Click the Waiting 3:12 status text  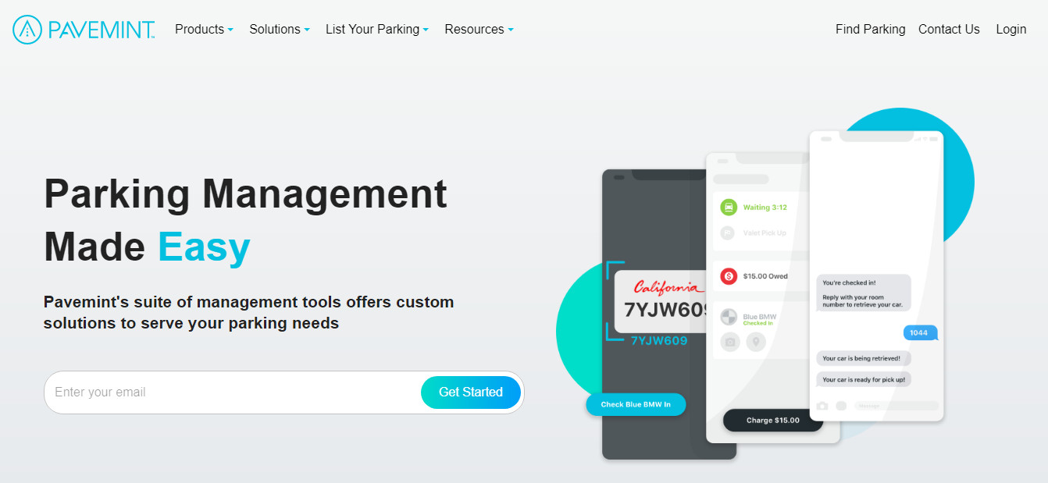tap(765, 208)
